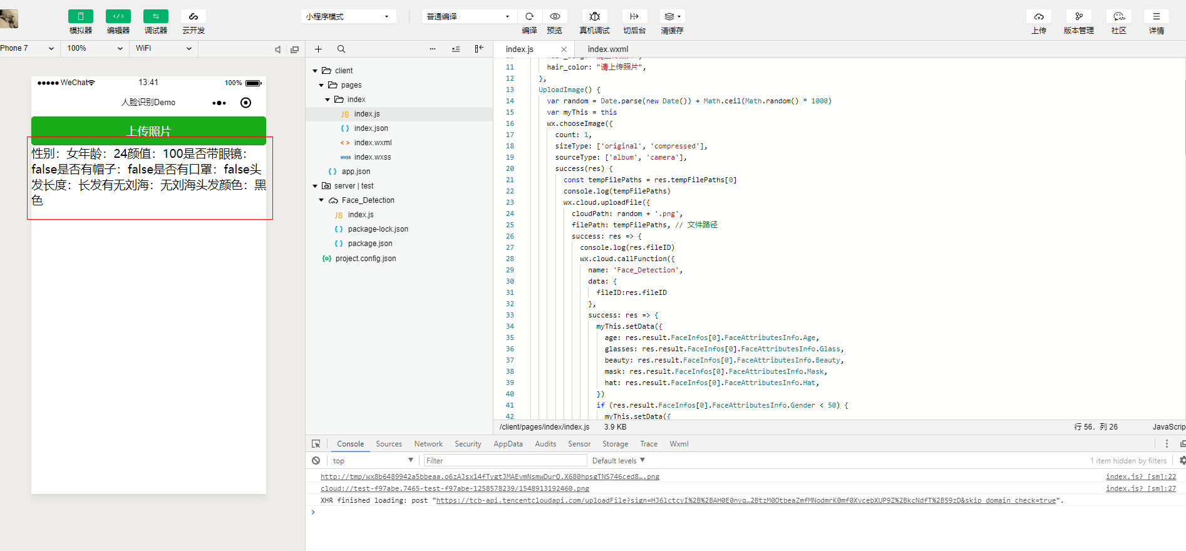Open the Cloud Development console icon
The width and height of the screenshot is (1186, 551).
click(x=193, y=16)
